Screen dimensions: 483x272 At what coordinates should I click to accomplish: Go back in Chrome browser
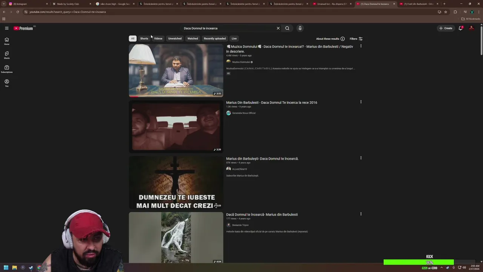tap(4, 12)
